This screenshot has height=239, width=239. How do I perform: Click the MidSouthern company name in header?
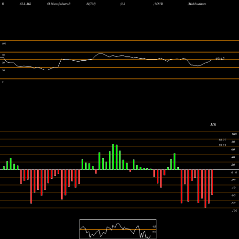197,4
